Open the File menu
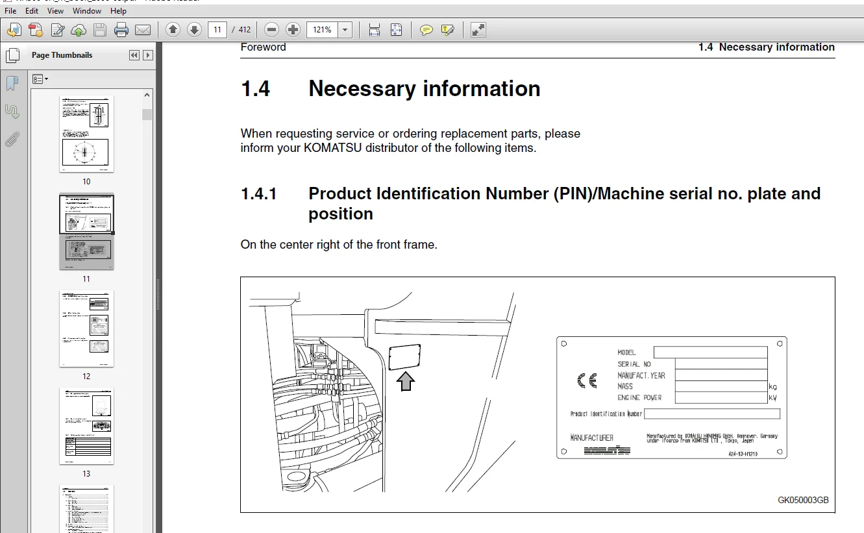The height and width of the screenshot is (533, 864). click(10, 11)
